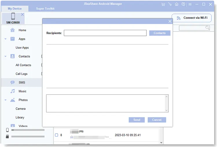Open the shopping cart icon in title bar
This screenshot has height=147, width=217.
tap(163, 4)
